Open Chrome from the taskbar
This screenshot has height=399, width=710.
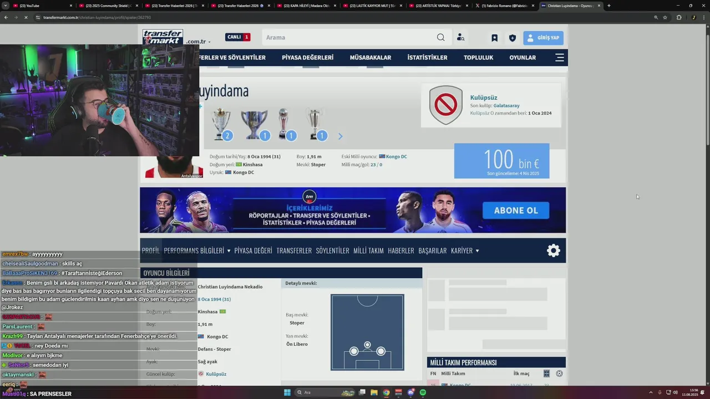[x=386, y=392]
